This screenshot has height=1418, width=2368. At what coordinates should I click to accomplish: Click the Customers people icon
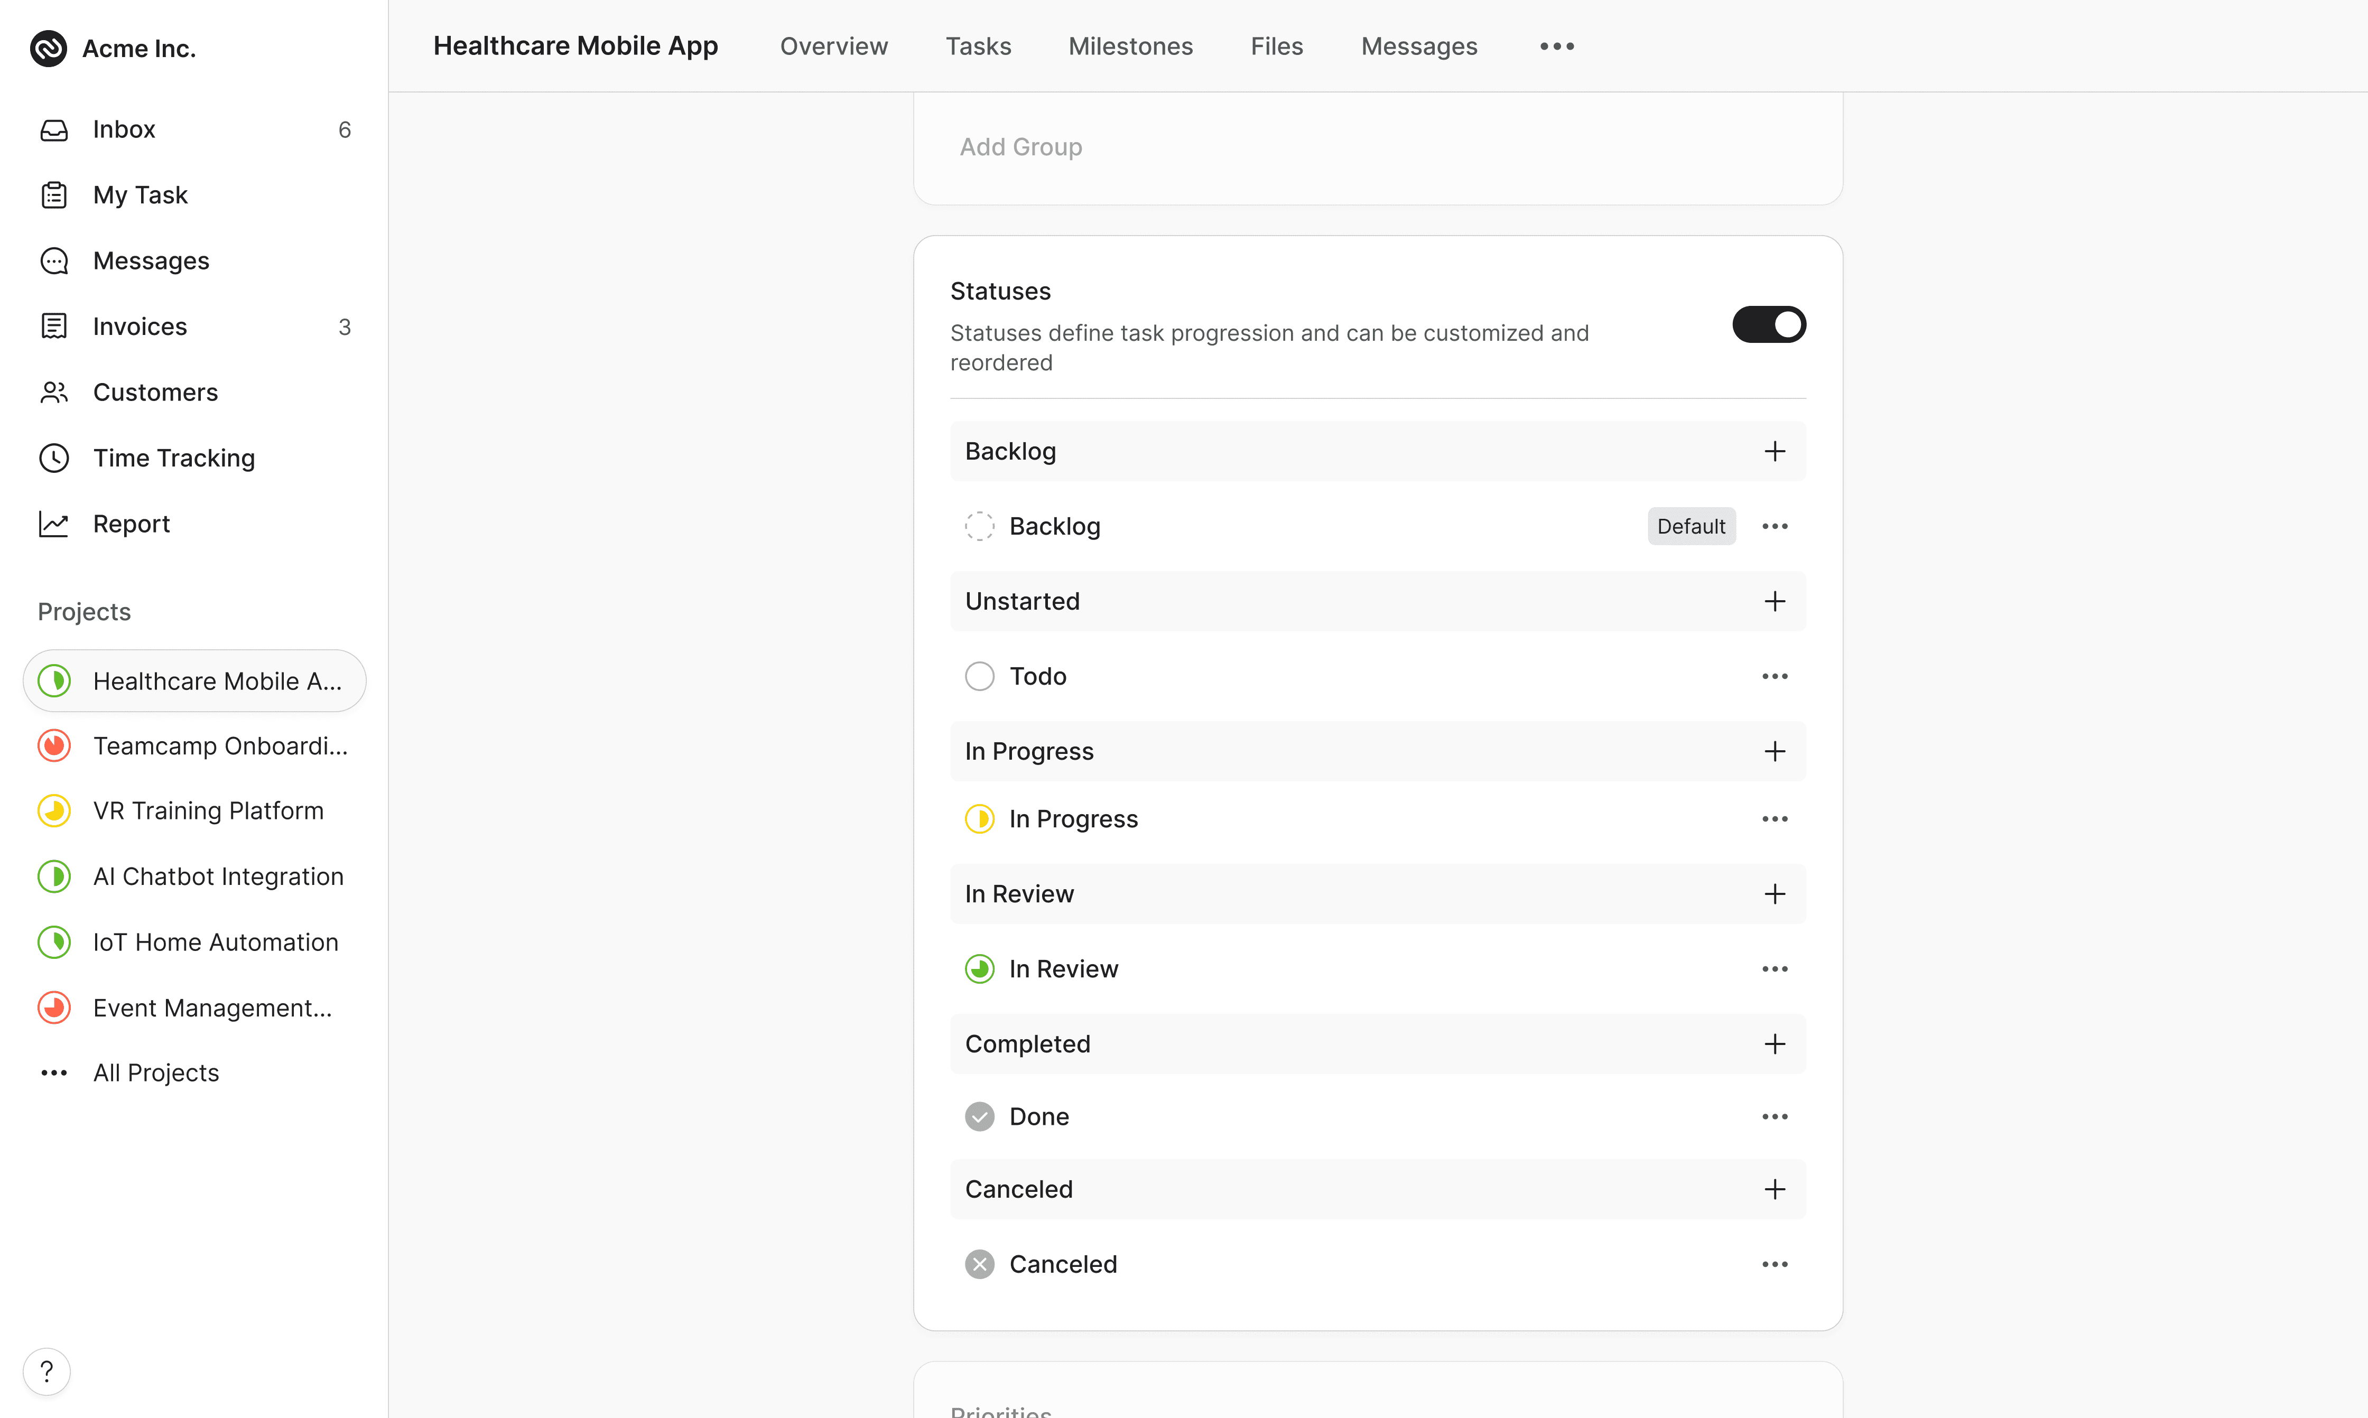click(54, 393)
